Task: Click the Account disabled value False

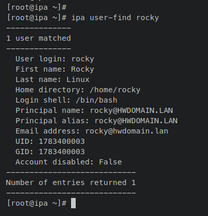Action: 110,162
